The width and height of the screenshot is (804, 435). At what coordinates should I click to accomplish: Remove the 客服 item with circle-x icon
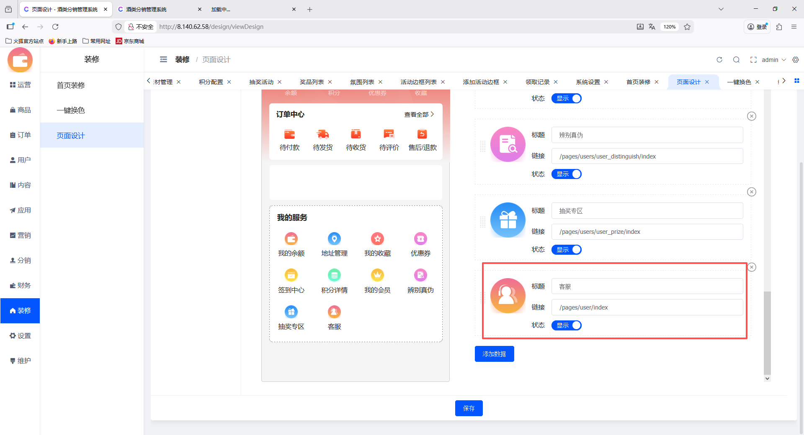click(752, 267)
